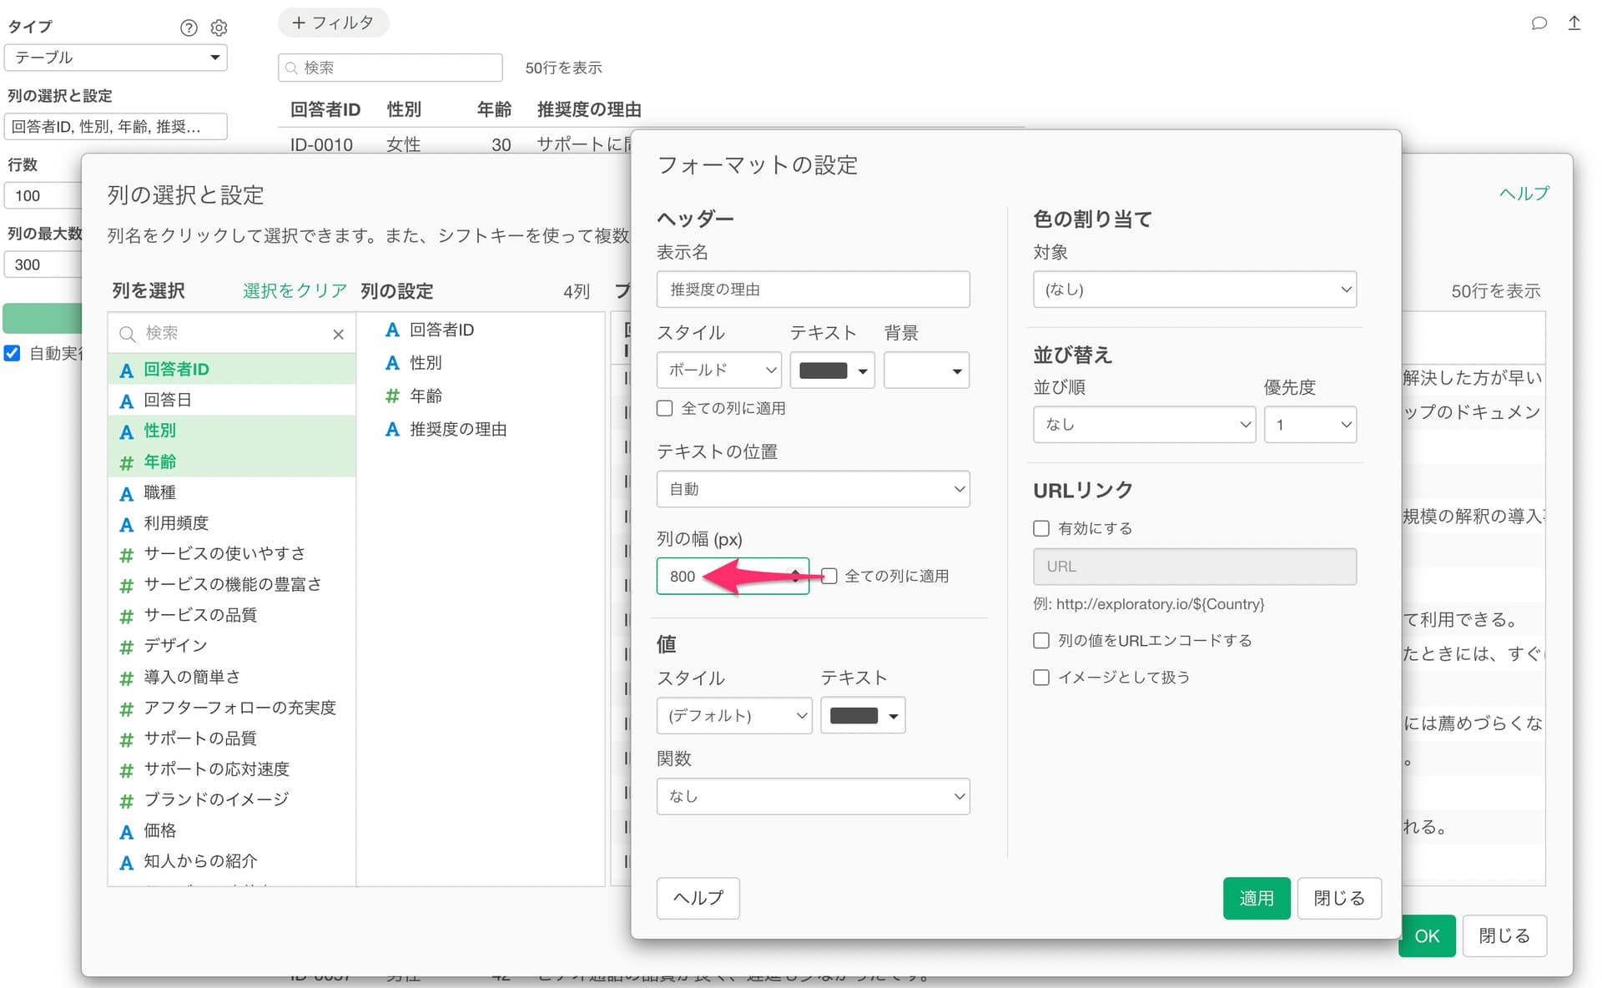Open settings gear beside タイプ
Image resolution: width=1602 pixels, height=988 pixels.
point(219,28)
